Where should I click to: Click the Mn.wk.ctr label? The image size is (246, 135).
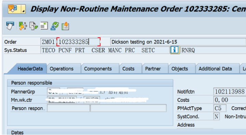click(x=22, y=100)
